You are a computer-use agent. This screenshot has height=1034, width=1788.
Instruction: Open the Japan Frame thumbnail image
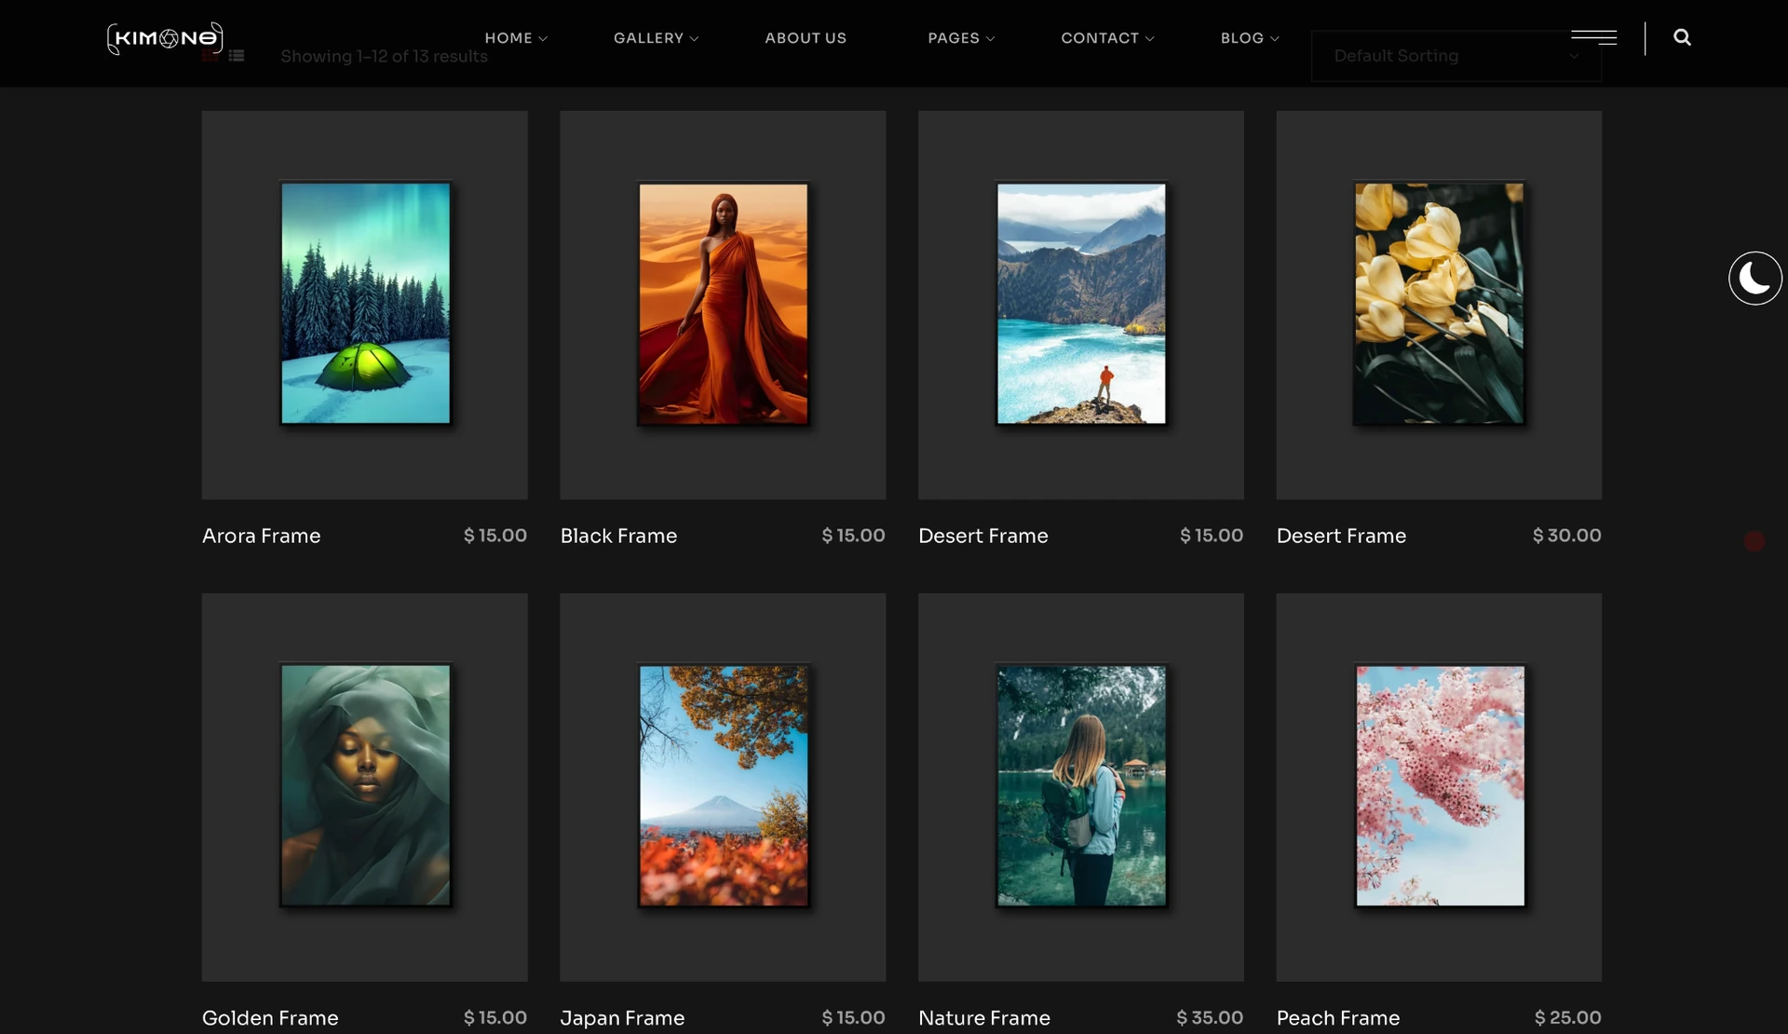(723, 785)
